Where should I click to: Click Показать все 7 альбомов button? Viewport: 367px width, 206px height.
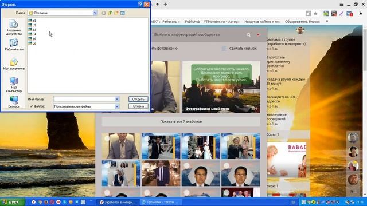tap(181, 122)
